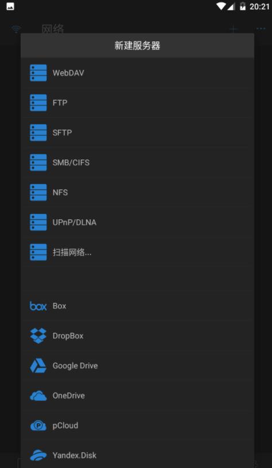The image size is (272, 468).
Task: Open the image notification in status bar
Action: [10, 6]
